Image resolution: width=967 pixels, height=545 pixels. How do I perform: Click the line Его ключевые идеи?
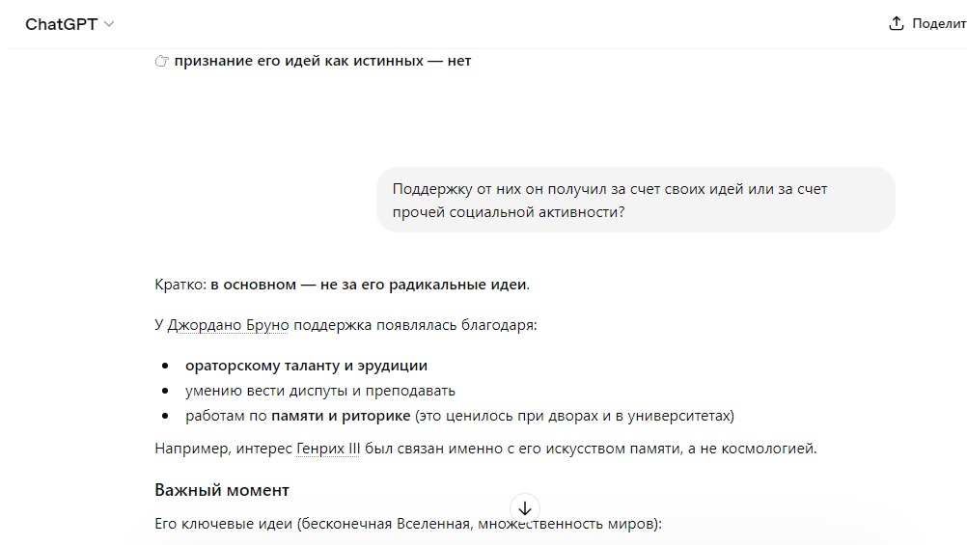coord(408,524)
